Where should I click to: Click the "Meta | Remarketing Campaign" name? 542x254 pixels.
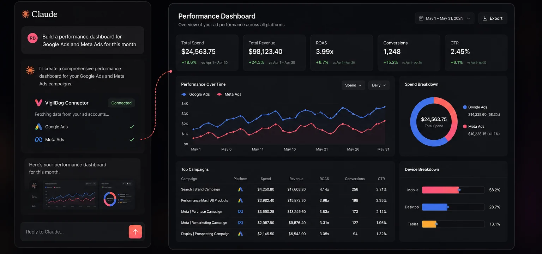[204, 223]
